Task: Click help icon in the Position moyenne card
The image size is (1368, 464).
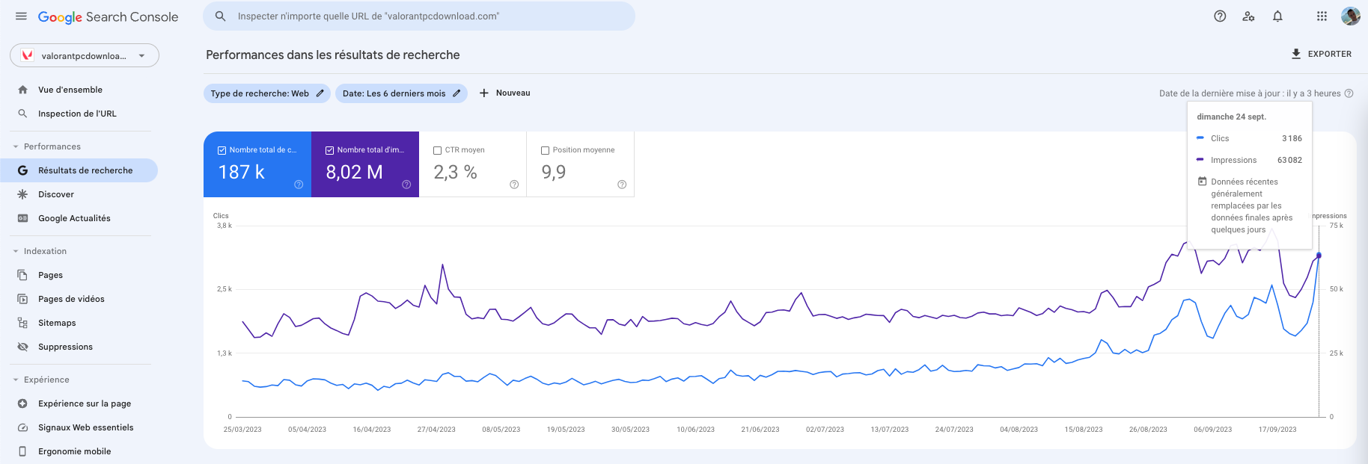Action: [x=622, y=185]
